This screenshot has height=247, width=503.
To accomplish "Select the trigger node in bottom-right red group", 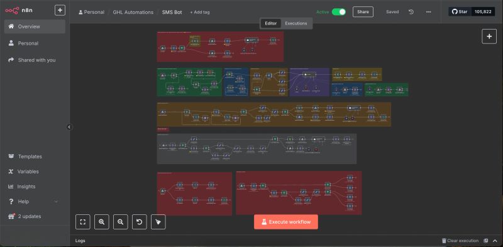I will [242, 186].
